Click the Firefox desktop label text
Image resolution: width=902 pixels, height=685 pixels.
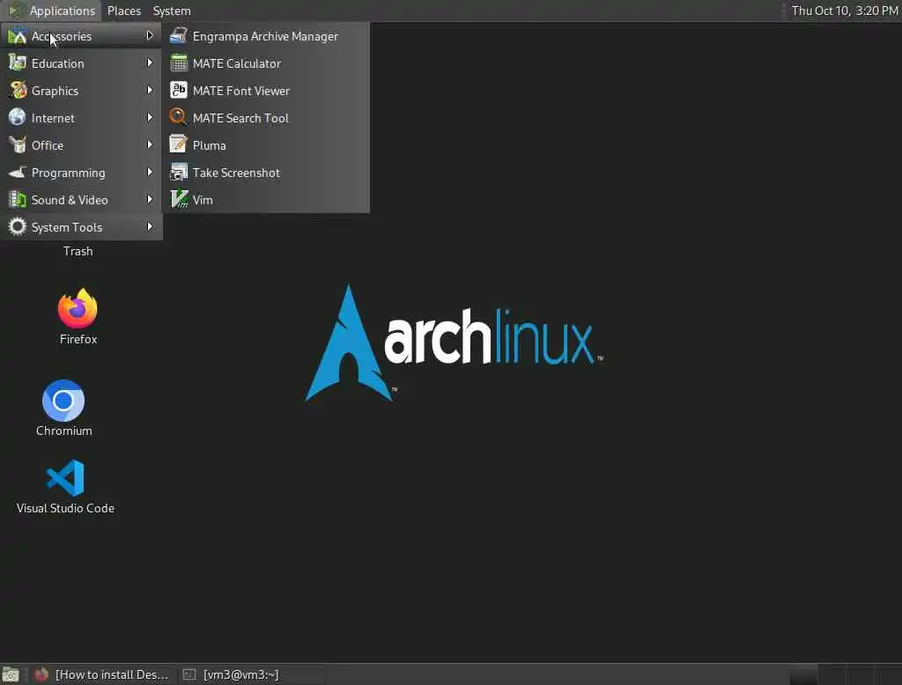(x=78, y=339)
